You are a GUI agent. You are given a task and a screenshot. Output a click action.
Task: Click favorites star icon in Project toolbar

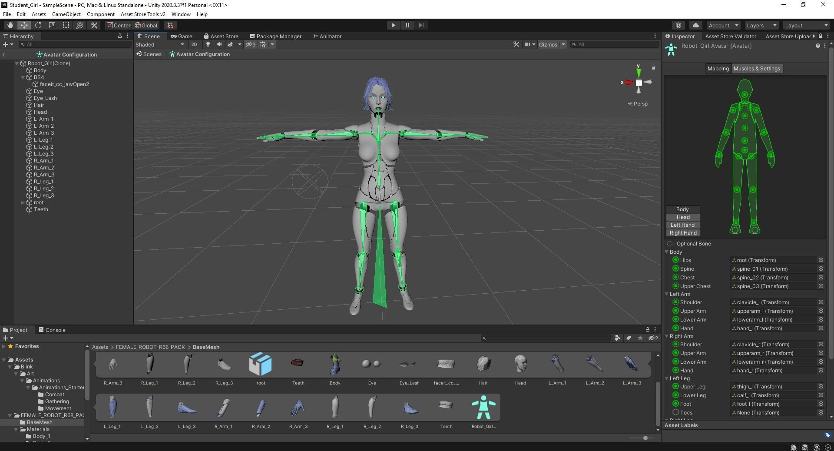point(640,338)
